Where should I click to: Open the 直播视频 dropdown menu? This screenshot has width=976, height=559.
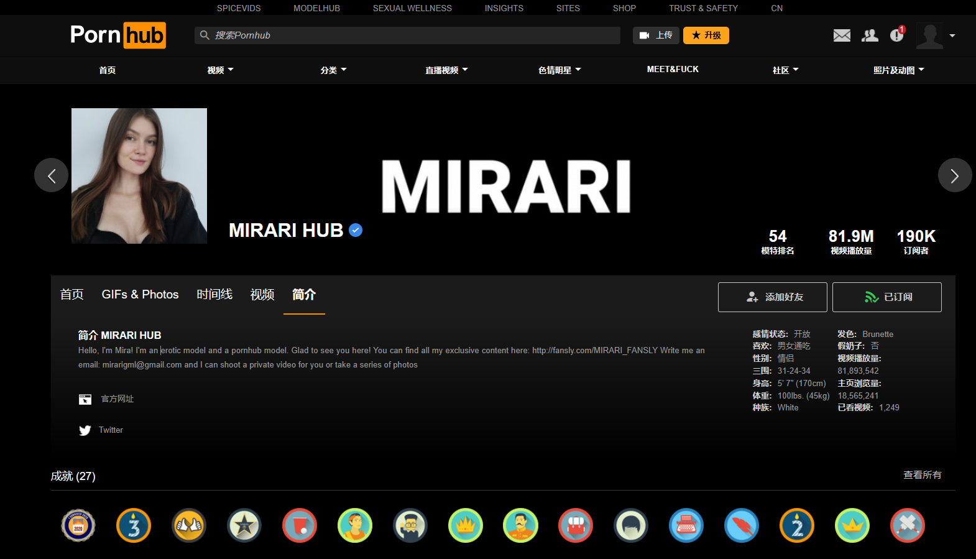(446, 70)
